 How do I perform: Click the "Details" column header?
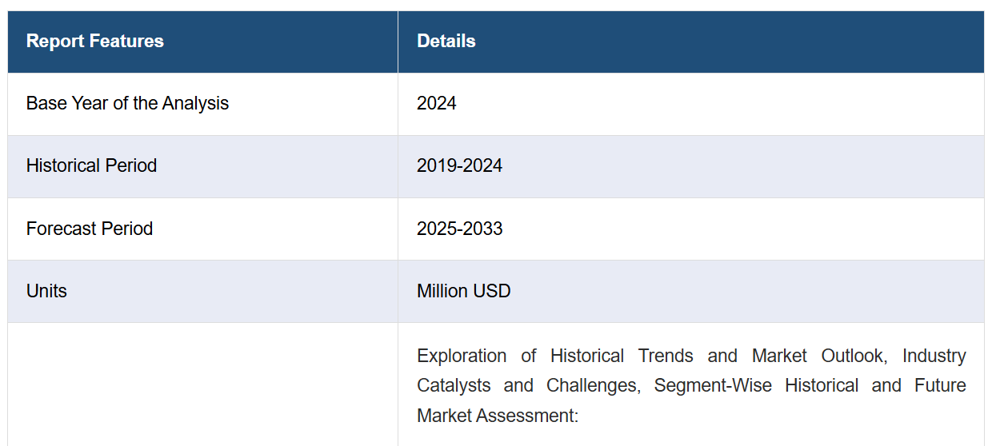446,42
